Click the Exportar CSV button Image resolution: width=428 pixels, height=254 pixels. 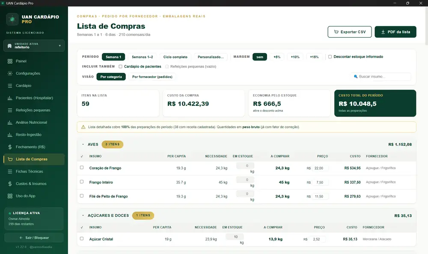pos(350,32)
